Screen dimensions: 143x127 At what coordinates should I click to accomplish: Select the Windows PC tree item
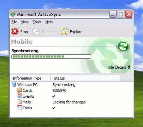click(x=27, y=85)
